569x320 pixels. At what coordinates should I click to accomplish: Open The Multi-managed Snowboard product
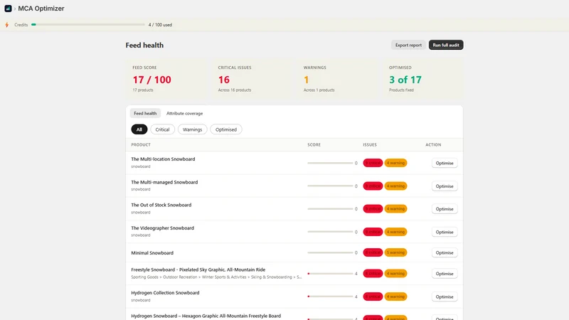(x=164, y=182)
